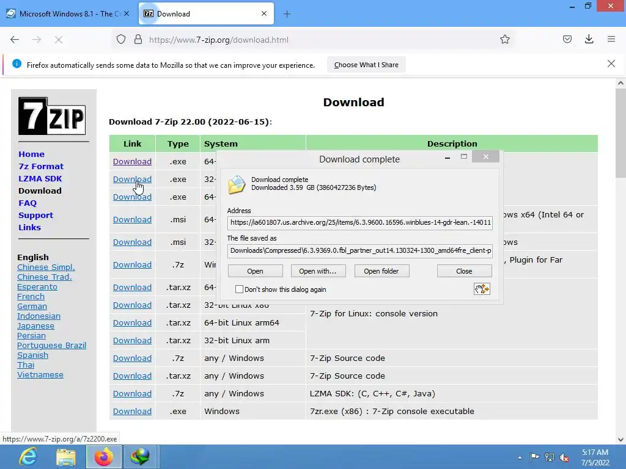This screenshot has width=626, height=469.
Task: Click Choose What I Share button
Action: tap(366, 65)
